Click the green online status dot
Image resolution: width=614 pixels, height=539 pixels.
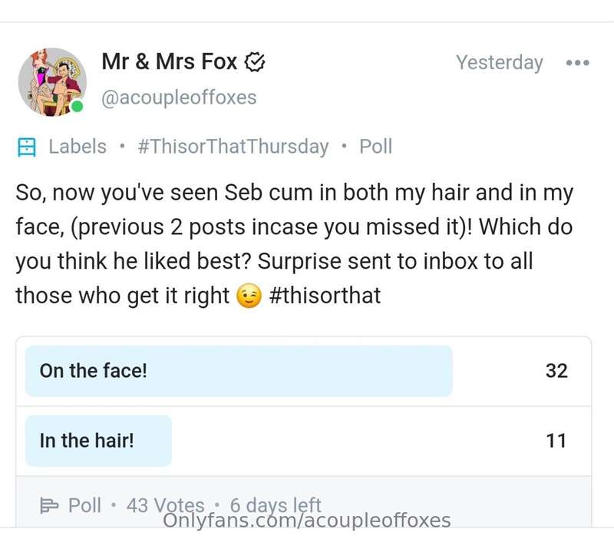pyautogui.click(x=77, y=107)
